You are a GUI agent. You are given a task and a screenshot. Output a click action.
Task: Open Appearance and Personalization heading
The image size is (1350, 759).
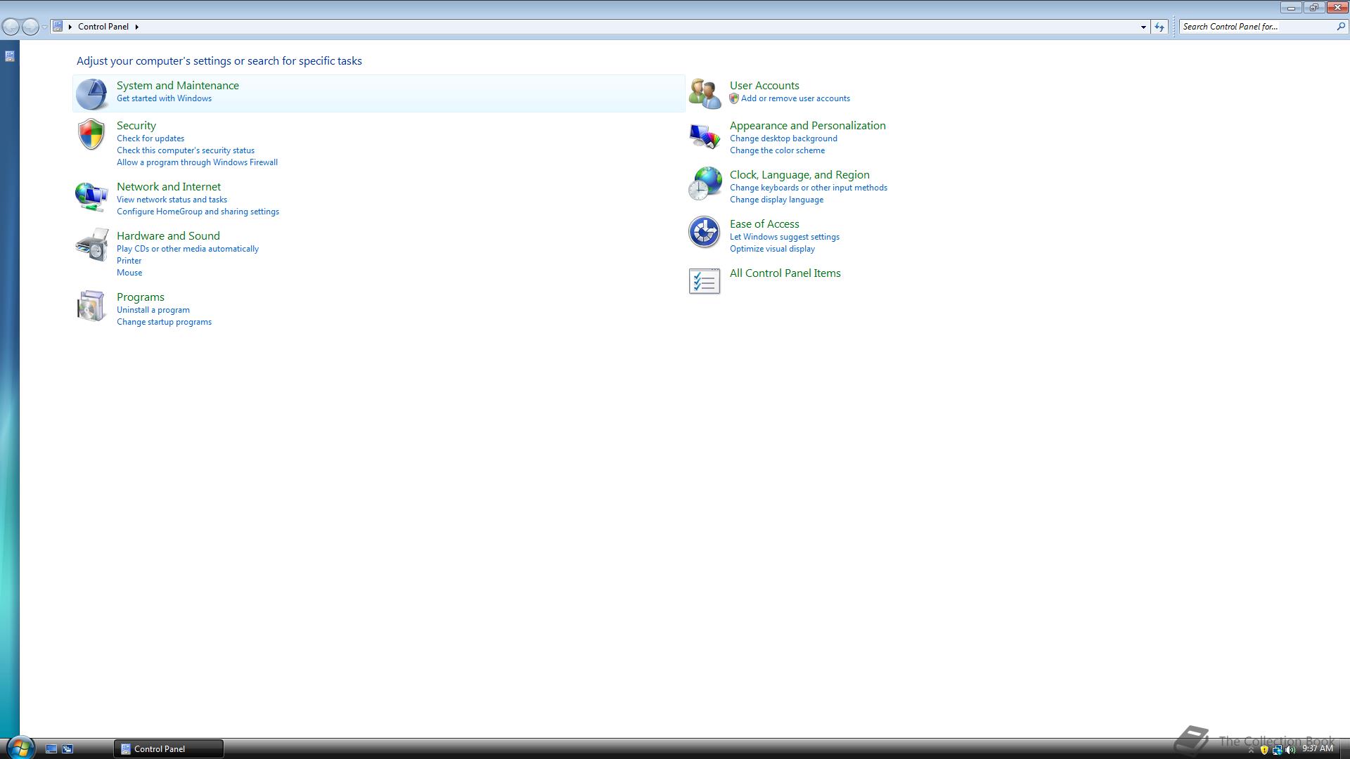click(808, 125)
